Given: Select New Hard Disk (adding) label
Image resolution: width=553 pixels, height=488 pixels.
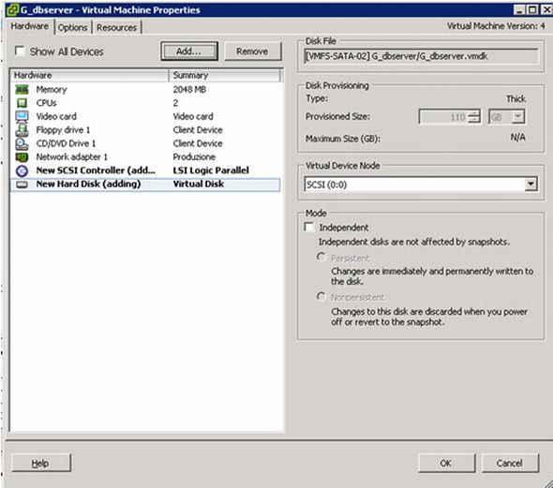Looking at the screenshot, I should [88, 184].
